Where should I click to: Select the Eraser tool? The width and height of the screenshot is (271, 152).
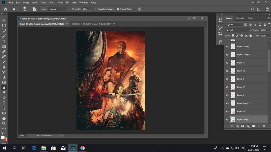point(4,77)
